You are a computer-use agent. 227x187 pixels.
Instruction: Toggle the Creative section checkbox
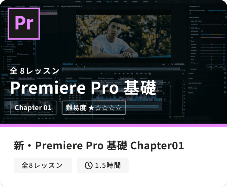click(225, 73)
